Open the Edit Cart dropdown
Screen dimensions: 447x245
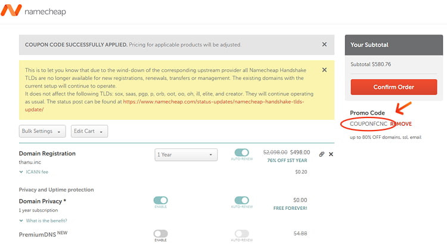(x=89, y=131)
